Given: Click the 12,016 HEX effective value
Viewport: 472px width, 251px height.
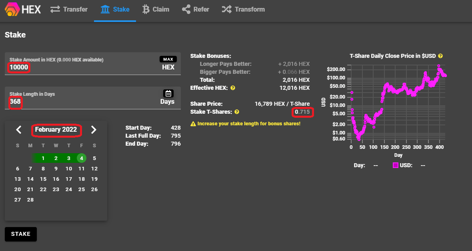Looking at the screenshot, I should tap(294, 88).
